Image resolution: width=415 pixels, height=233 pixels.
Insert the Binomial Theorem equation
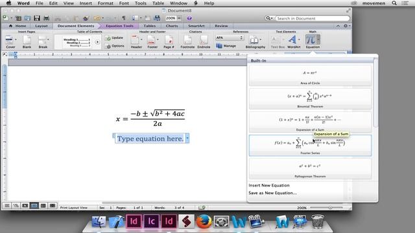point(310,98)
